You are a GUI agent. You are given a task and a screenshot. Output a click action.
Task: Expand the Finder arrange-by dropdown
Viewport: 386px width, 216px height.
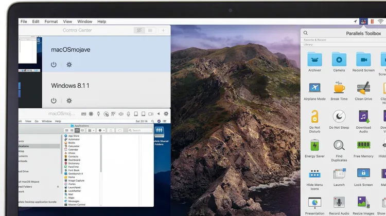(x=91, y=131)
